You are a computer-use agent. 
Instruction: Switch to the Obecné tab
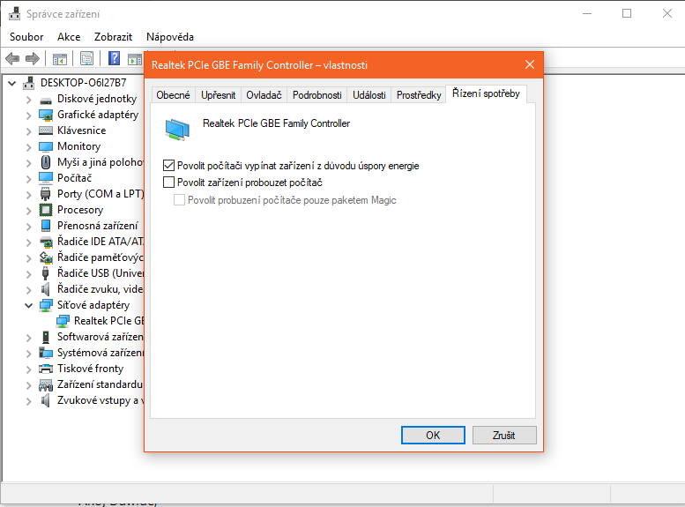click(x=173, y=95)
